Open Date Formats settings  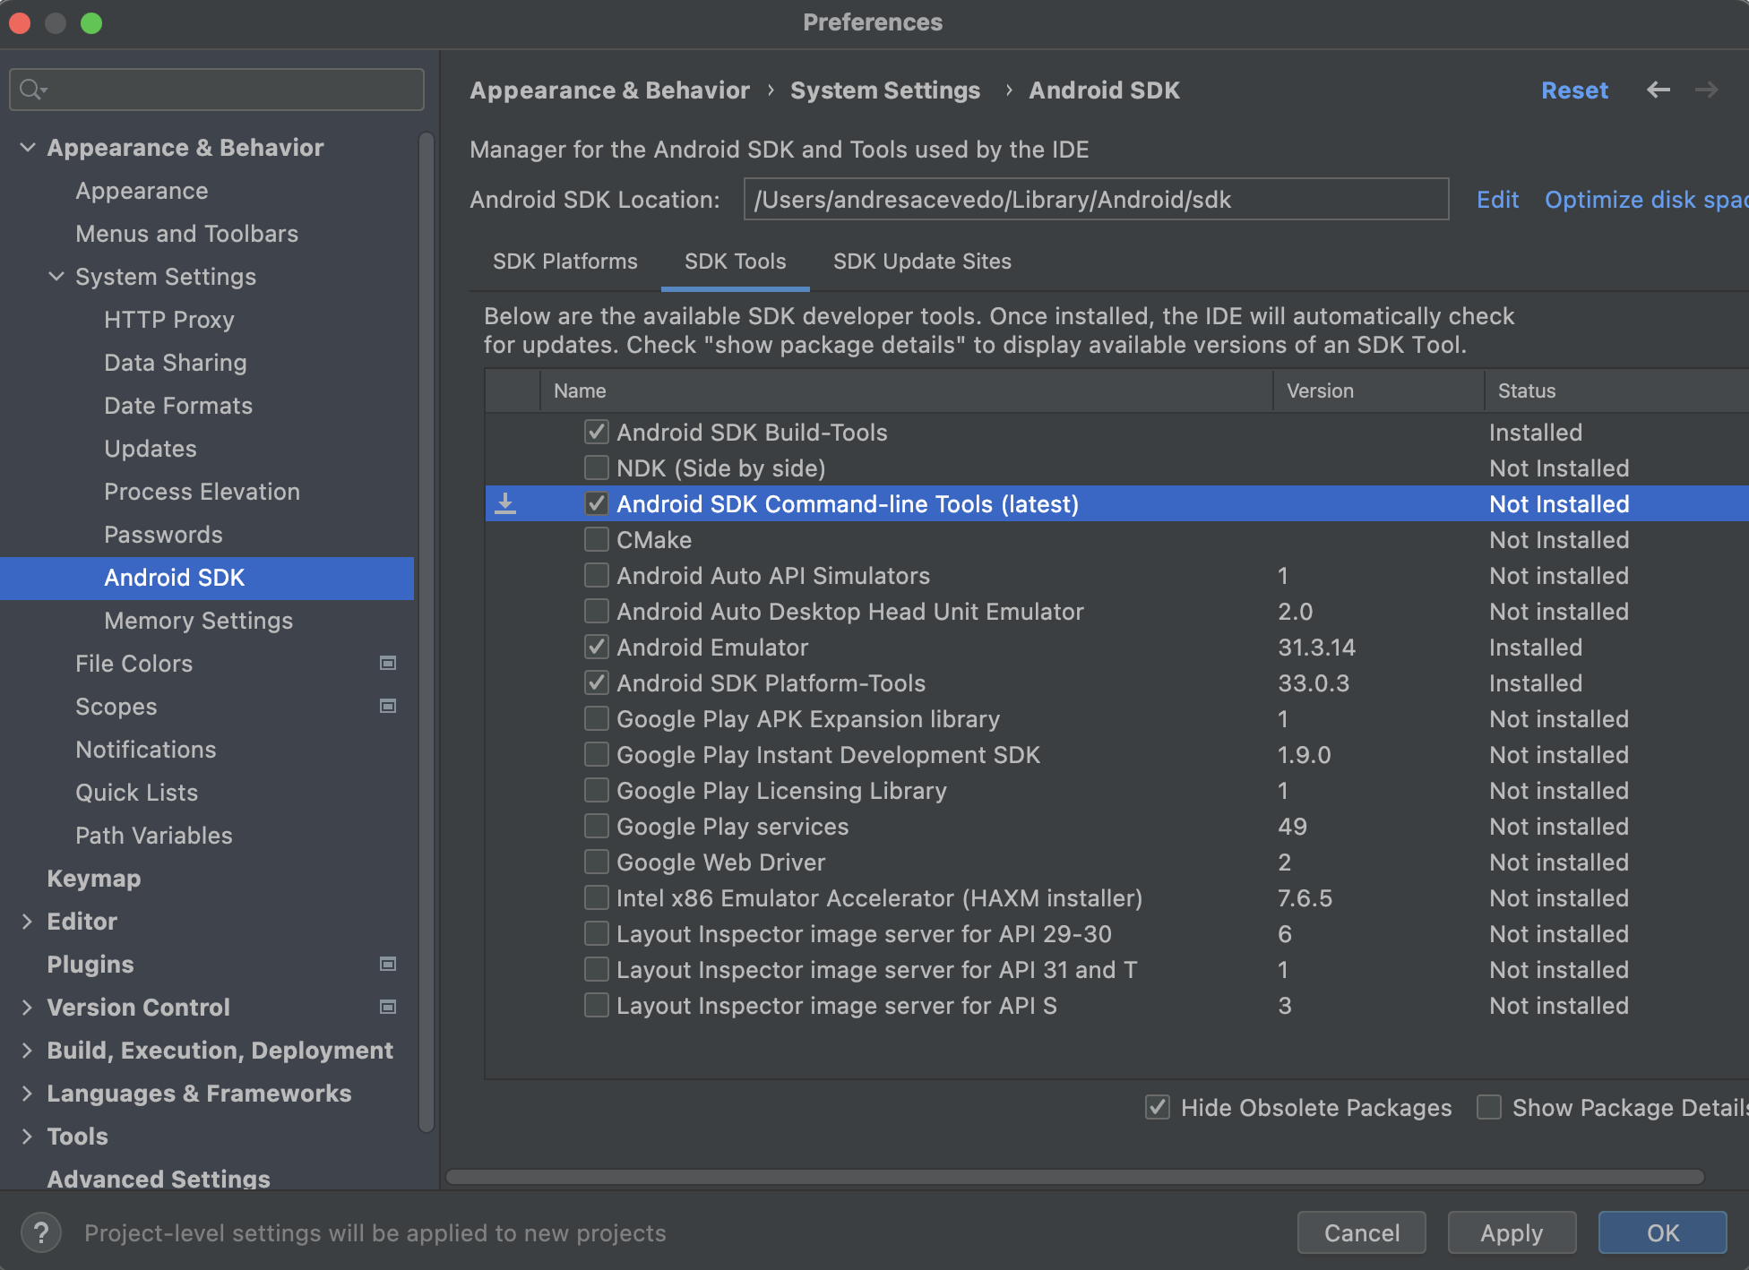tap(178, 406)
